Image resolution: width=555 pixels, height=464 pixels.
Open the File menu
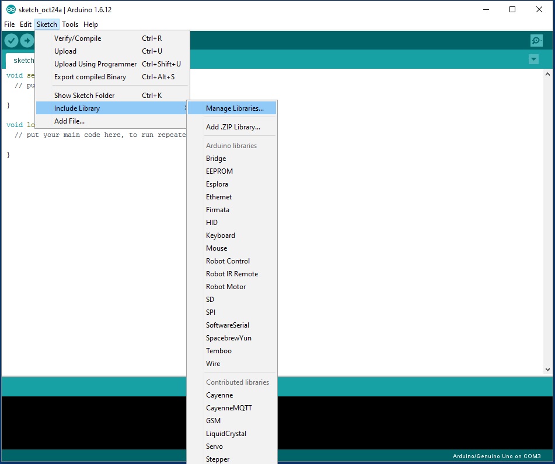click(x=9, y=24)
